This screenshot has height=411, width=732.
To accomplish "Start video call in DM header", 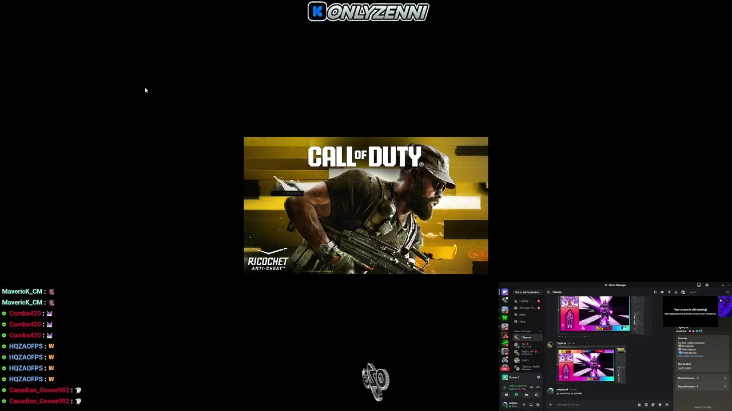I will 662,292.
